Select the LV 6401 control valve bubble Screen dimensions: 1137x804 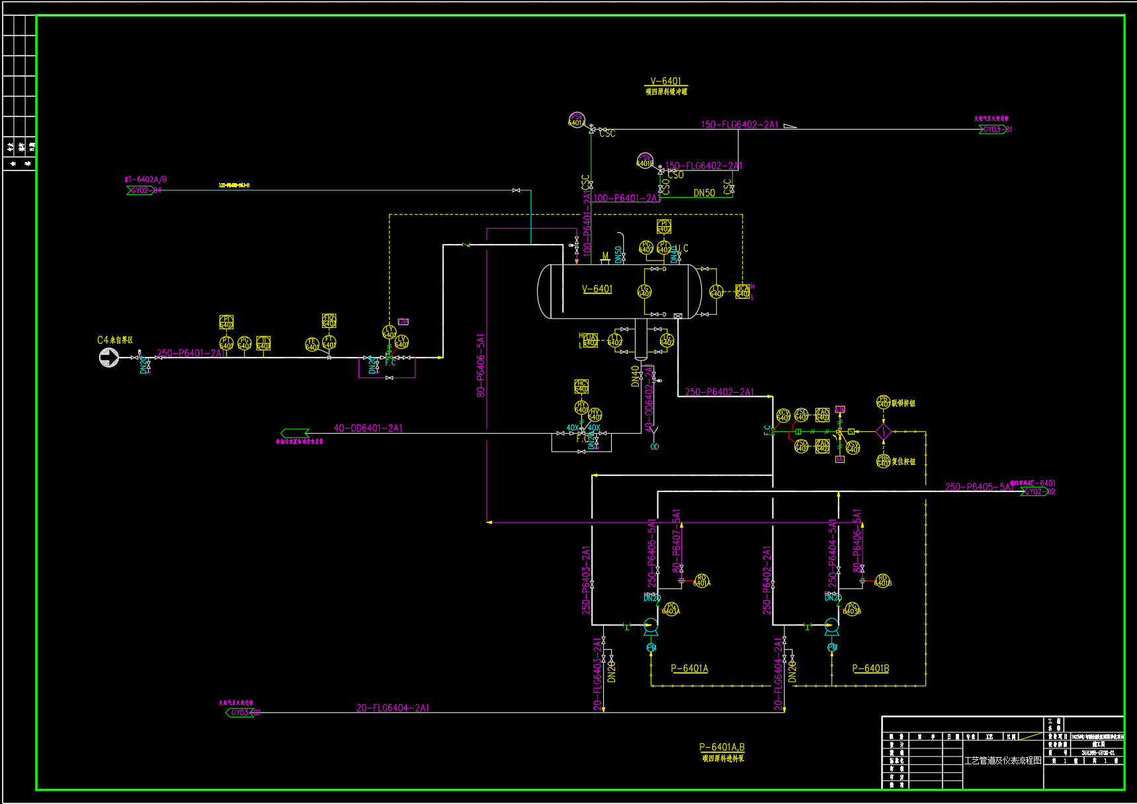pyautogui.click(x=401, y=342)
